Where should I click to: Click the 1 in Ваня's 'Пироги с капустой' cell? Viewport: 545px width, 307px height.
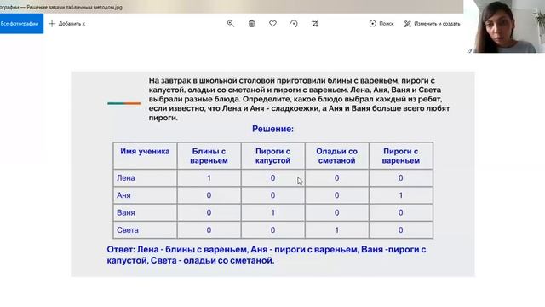click(x=272, y=212)
